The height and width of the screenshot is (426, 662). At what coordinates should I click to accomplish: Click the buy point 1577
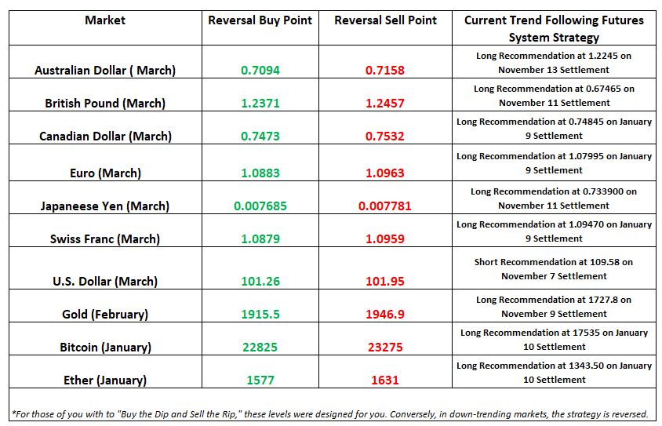pyautogui.click(x=260, y=380)
